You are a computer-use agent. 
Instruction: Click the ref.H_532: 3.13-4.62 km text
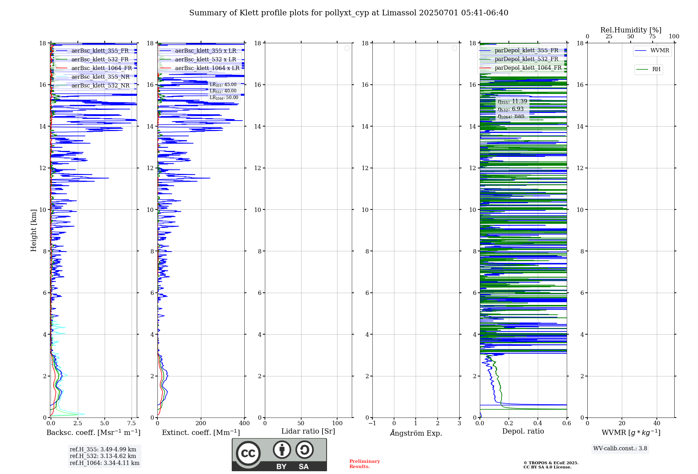(103, 456)
